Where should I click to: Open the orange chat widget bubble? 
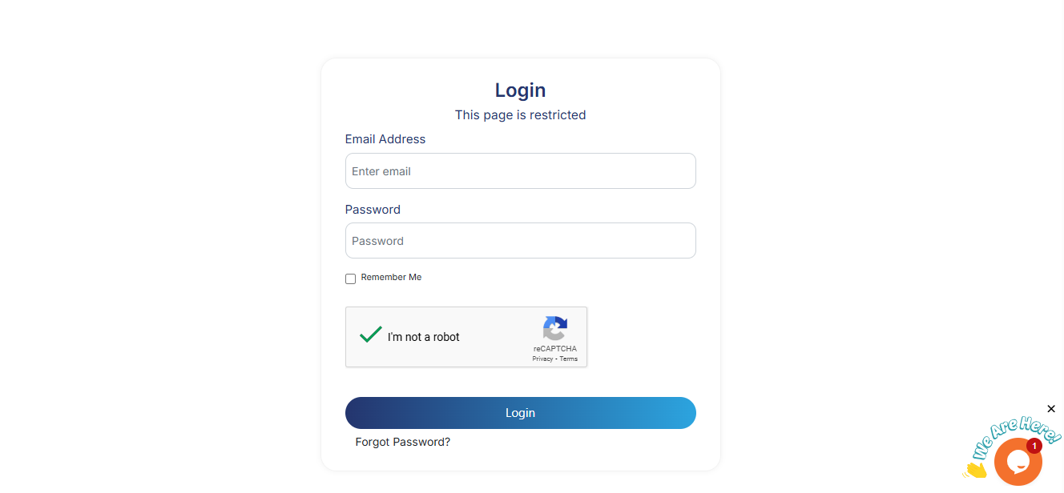tap(1017, 463)
